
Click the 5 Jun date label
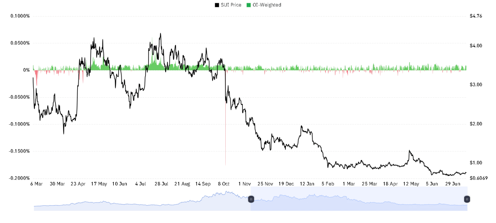click(432, 184)
